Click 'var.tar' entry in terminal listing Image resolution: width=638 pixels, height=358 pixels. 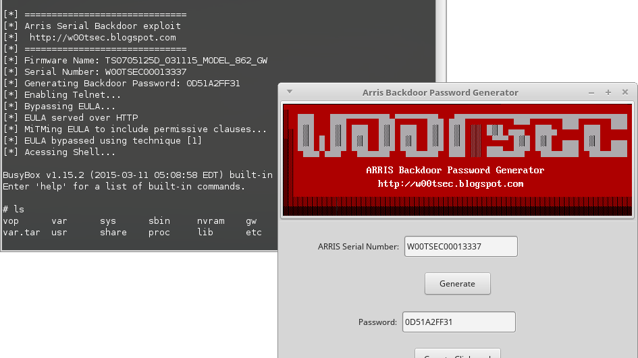tap(22, 233)
